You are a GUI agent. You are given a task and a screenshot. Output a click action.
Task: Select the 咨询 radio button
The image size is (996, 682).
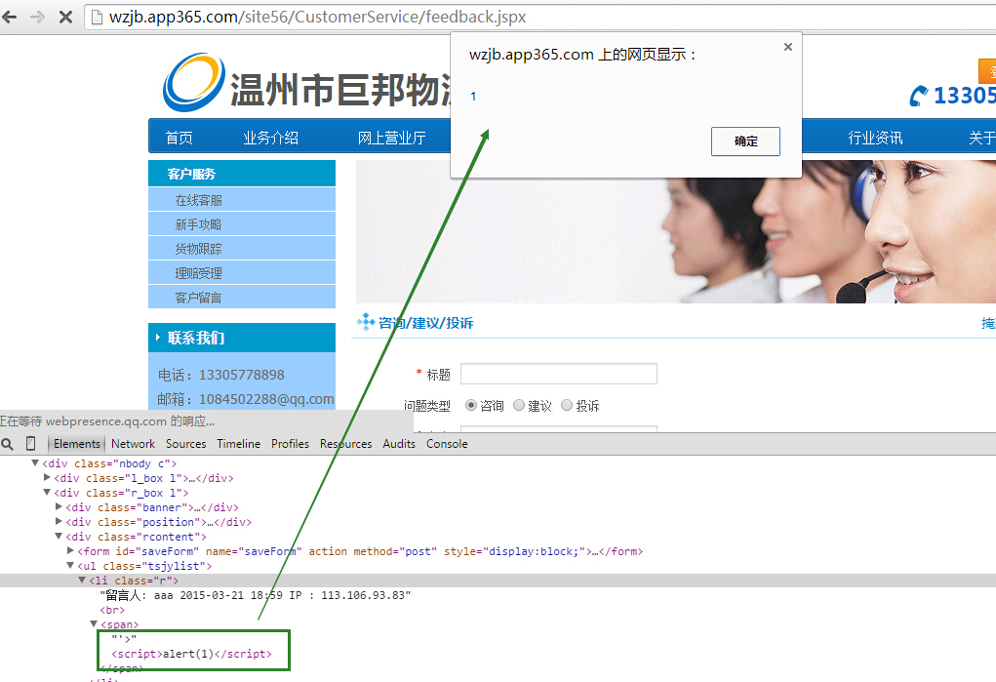click(471, 405)
